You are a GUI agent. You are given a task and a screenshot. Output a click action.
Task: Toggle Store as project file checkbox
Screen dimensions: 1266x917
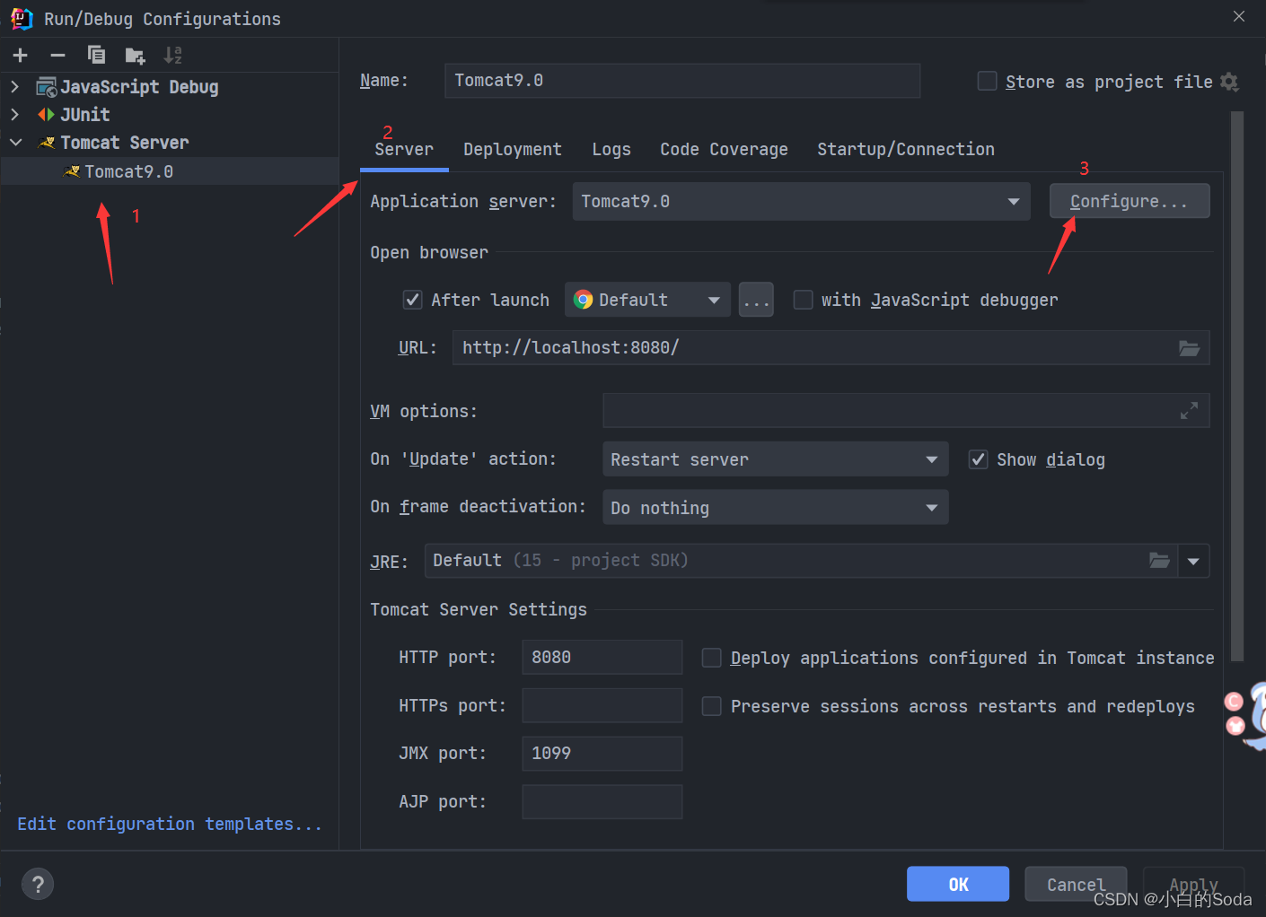[987, 82]
